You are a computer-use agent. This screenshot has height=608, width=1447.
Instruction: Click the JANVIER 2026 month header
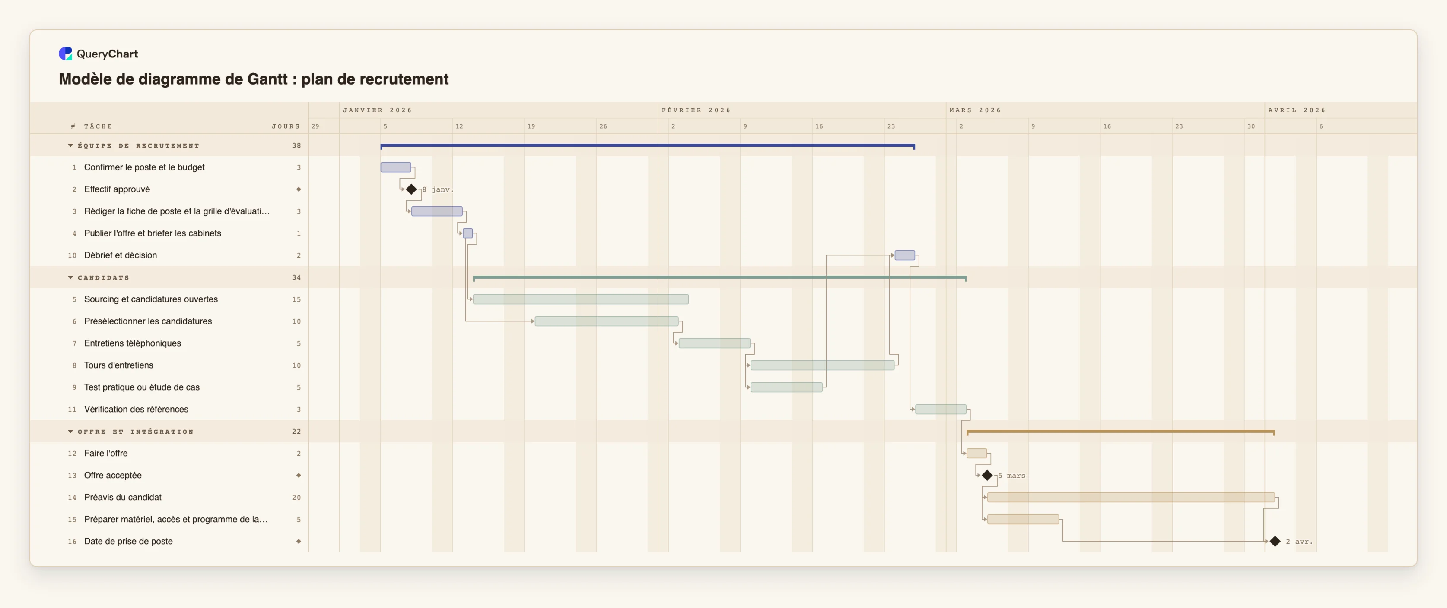tap(378, 110)
